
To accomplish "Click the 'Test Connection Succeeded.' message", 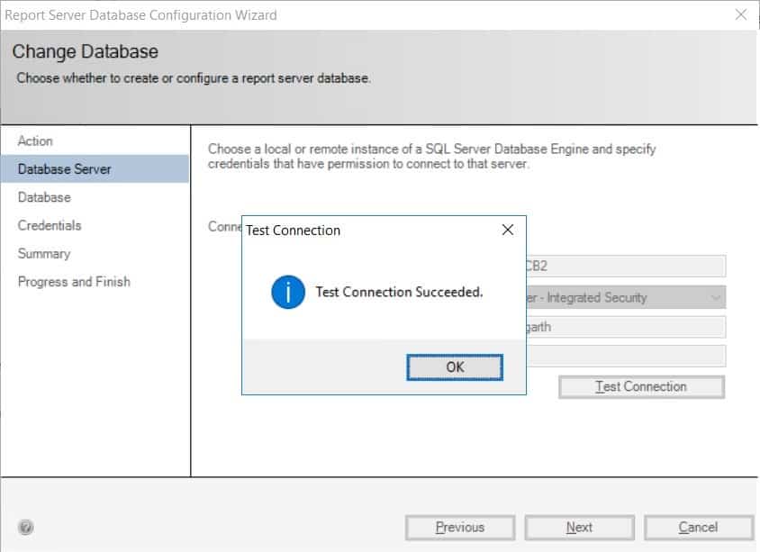I will click(400, 293).
